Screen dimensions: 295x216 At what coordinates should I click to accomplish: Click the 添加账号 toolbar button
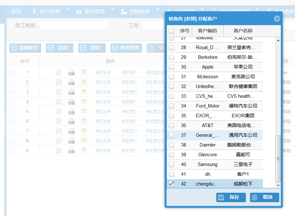coord(25,48)
